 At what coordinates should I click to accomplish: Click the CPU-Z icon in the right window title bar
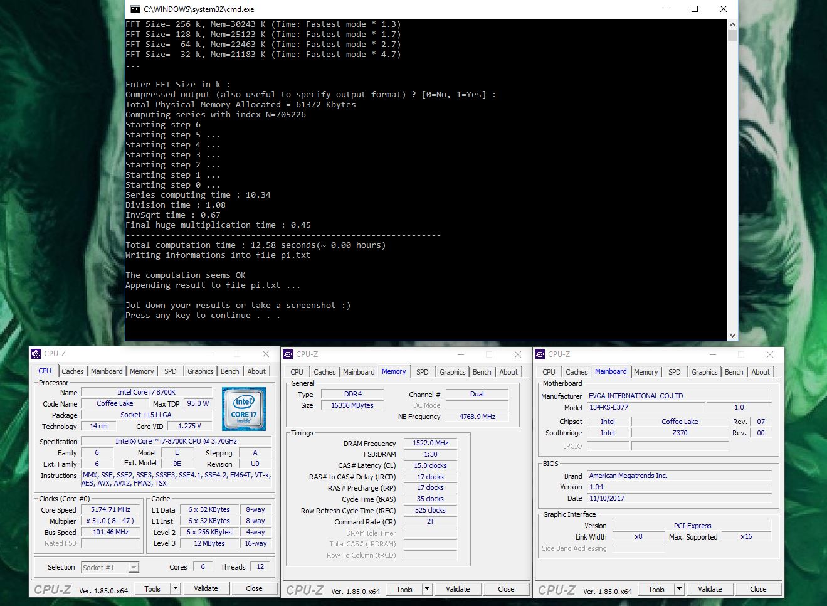(x=540, y=354)
